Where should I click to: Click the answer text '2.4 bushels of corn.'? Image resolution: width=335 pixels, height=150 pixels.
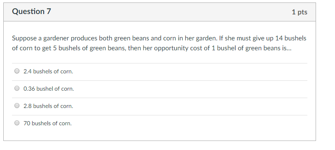(48, 71)
